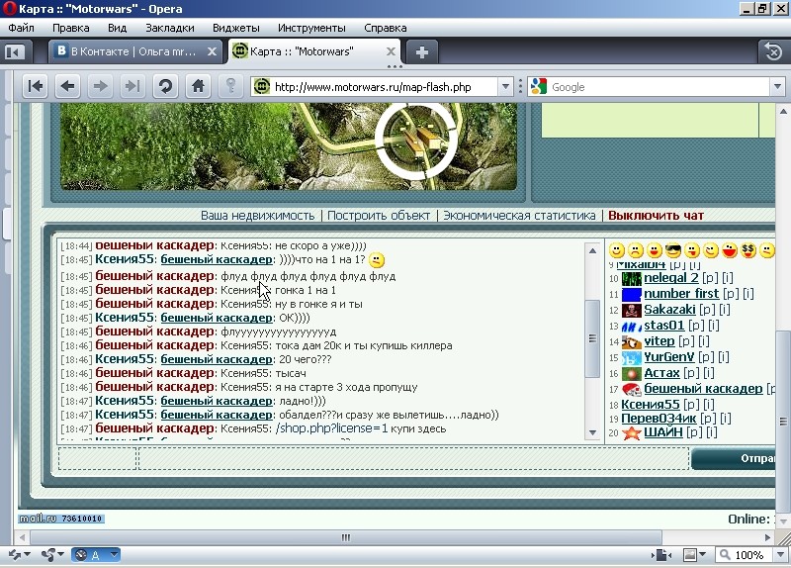791x568 pixels.
Task: Insert the big laughing emoticon
Action: (730, 250)
